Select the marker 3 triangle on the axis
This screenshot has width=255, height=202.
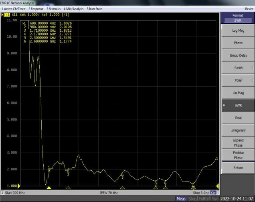[122, 188]
